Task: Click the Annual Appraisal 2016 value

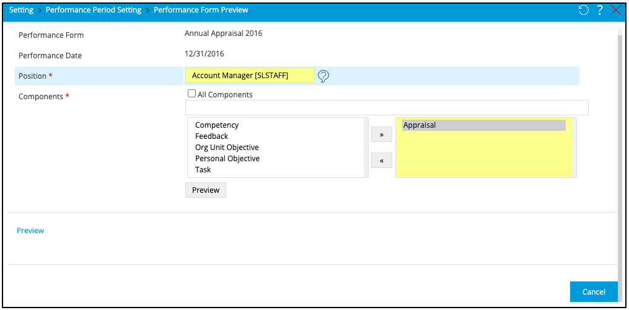Action: coord(224,33)
